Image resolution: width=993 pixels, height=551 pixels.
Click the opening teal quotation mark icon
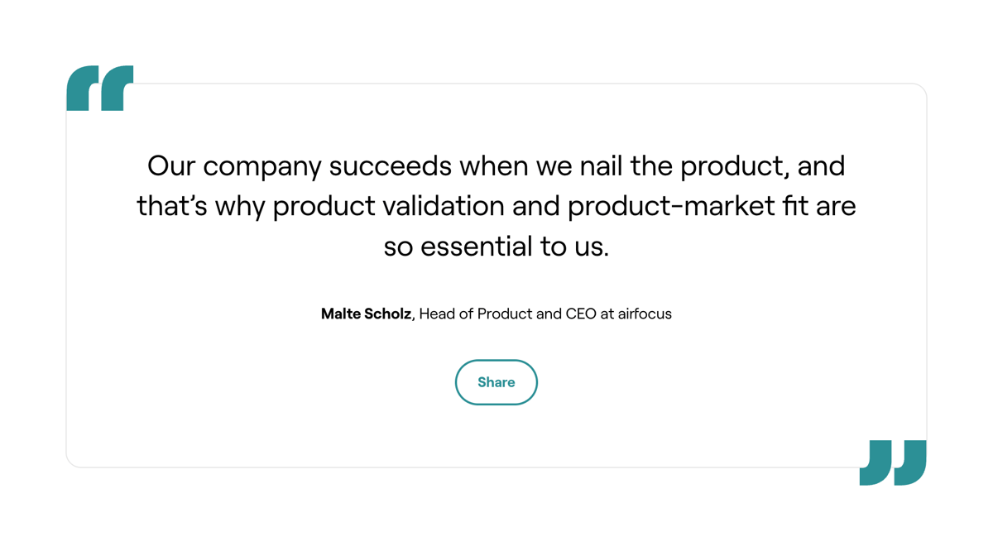[x=99, y=87]
